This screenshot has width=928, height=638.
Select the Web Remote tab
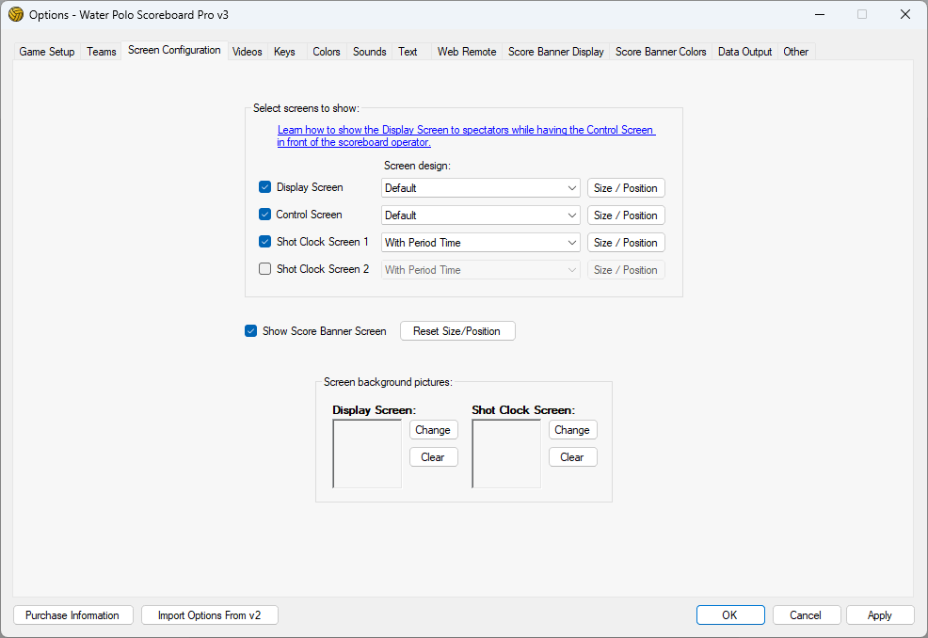click(466, 52)
